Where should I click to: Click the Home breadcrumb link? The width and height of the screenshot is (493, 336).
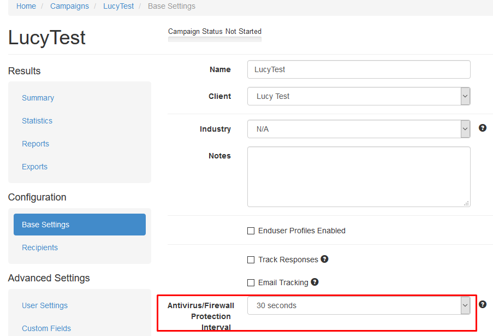(x=26, y=6)
